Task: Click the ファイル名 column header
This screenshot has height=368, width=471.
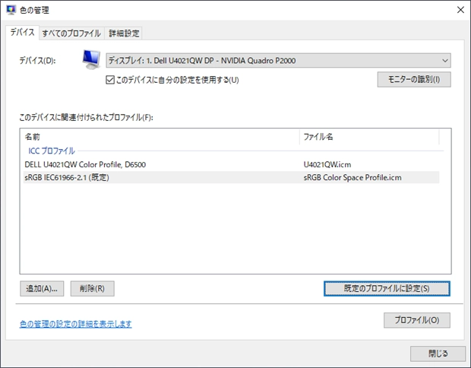Action: 369,137
